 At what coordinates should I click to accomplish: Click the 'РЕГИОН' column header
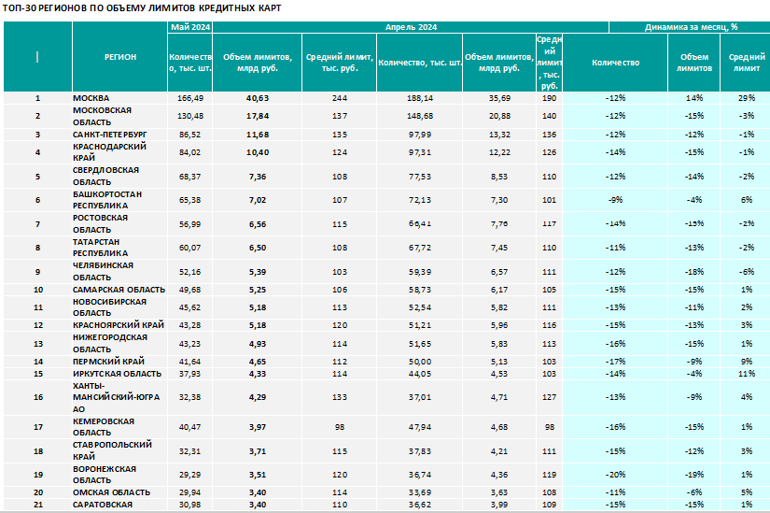click(119, 57)
